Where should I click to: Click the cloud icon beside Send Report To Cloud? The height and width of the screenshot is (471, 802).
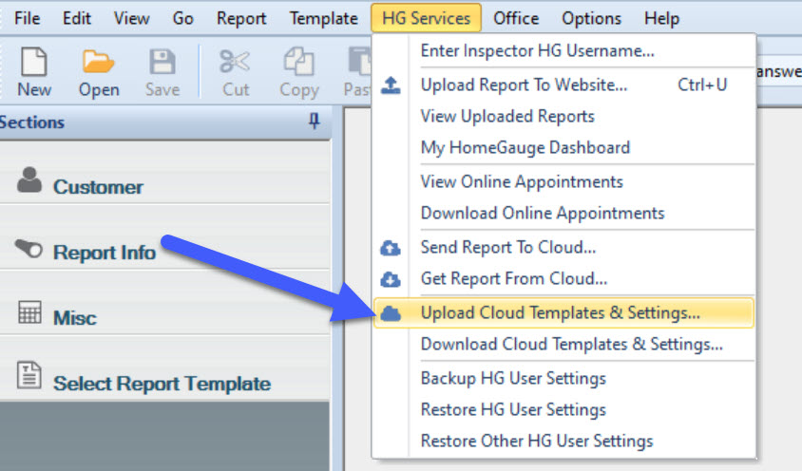pos(391,248)
